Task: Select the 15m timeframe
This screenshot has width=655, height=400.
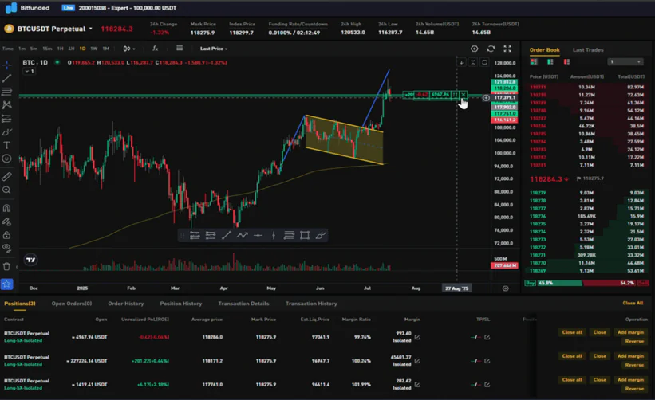Action: pos(47,49)
